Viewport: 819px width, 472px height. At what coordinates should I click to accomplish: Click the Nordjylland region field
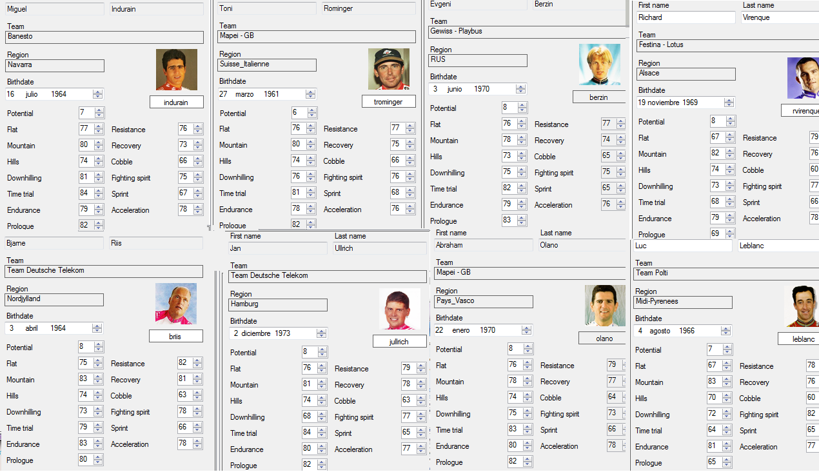point(54,300)
